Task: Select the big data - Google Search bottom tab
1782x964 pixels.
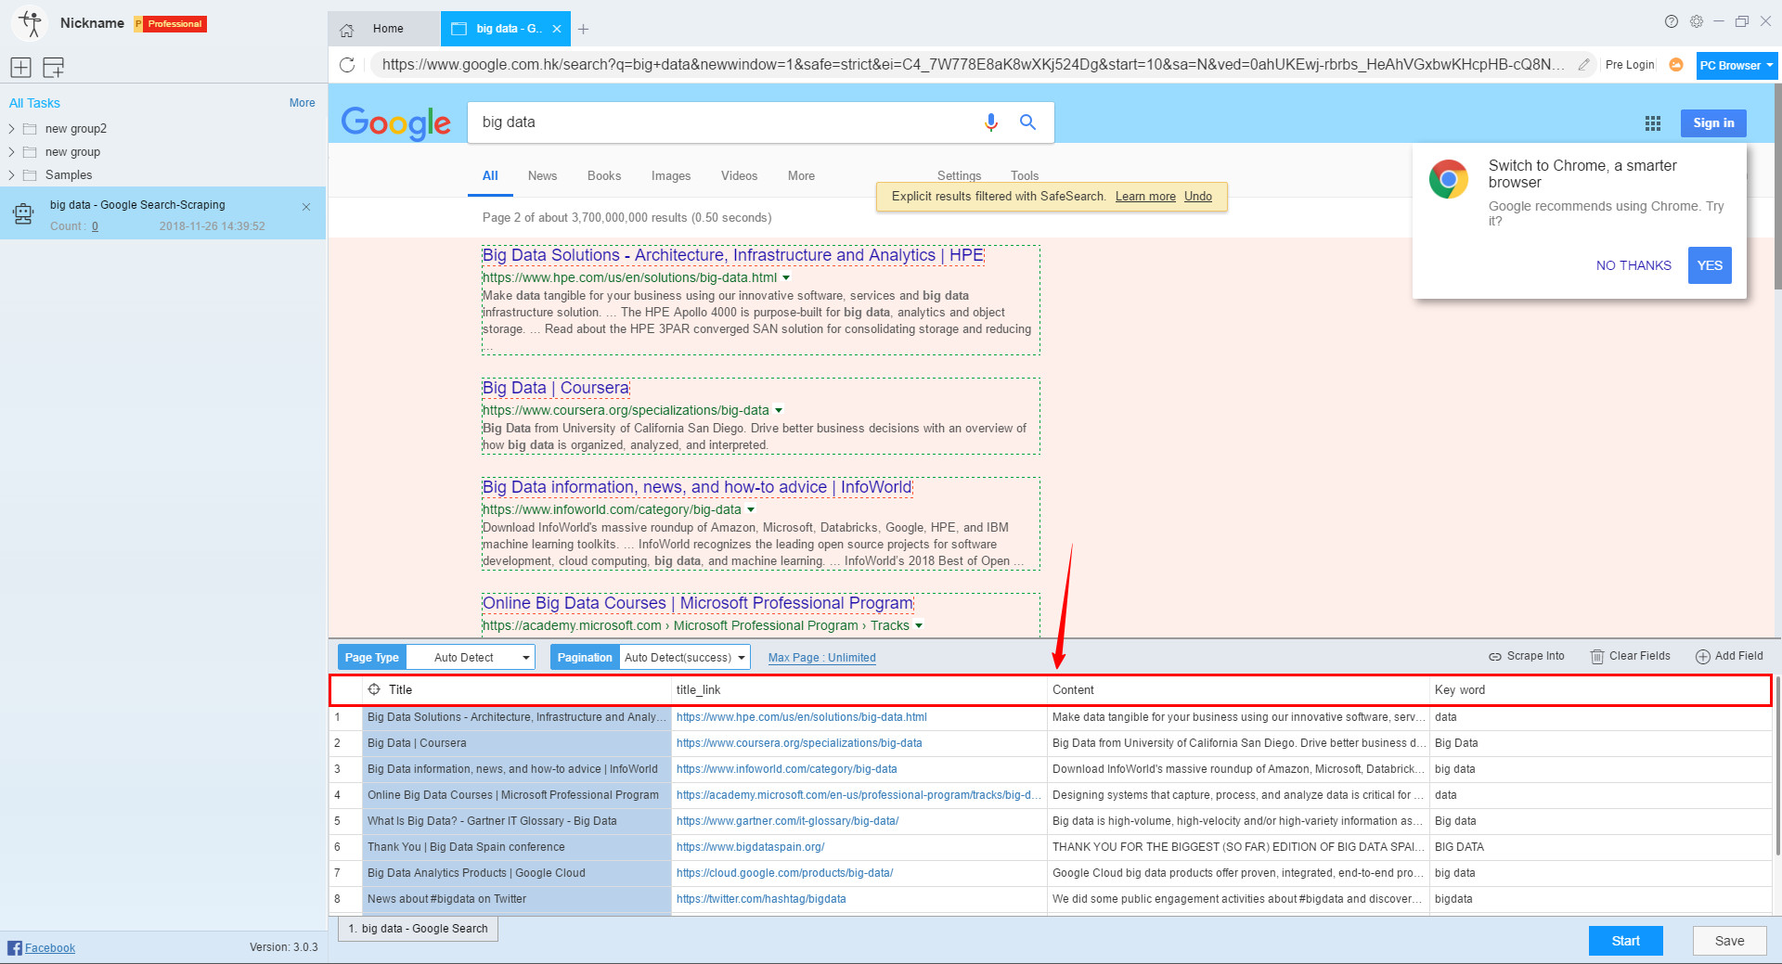Action: point(418,929)
